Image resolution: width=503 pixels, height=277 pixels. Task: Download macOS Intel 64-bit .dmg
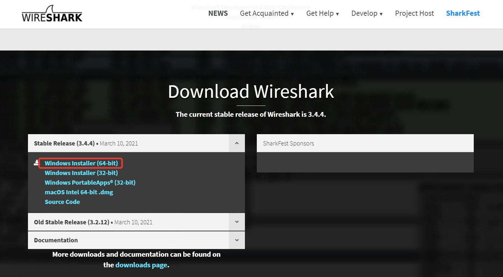click(79, 192)
